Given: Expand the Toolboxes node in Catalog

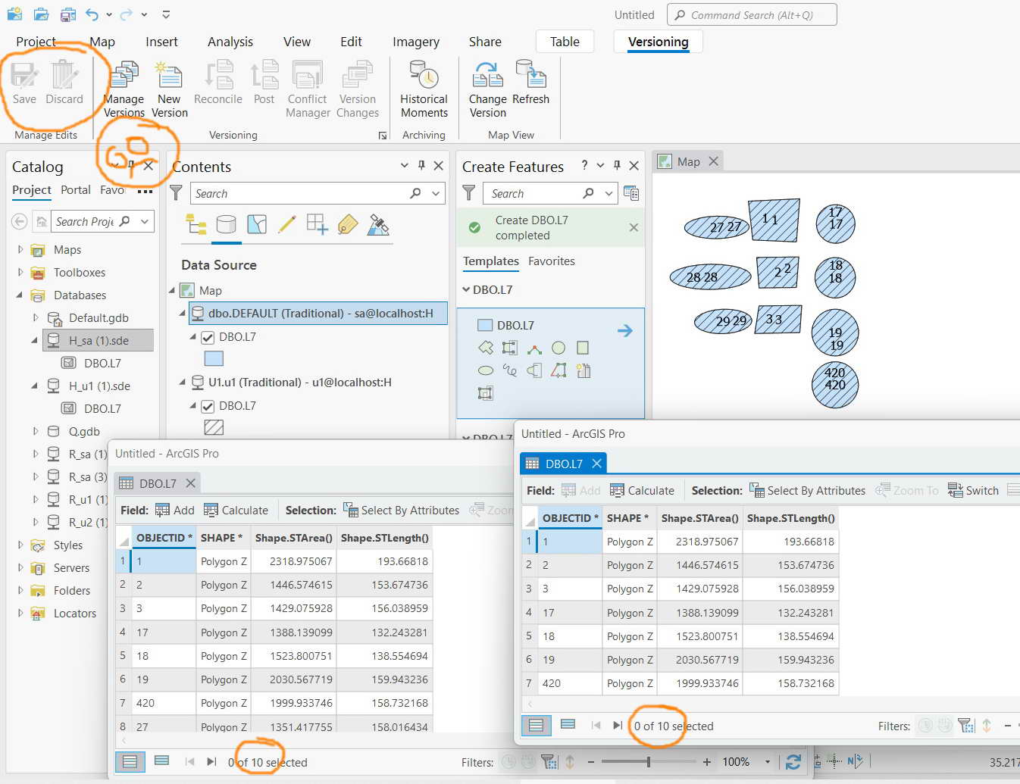Looking at the screenshot, I should coord(20,273).
